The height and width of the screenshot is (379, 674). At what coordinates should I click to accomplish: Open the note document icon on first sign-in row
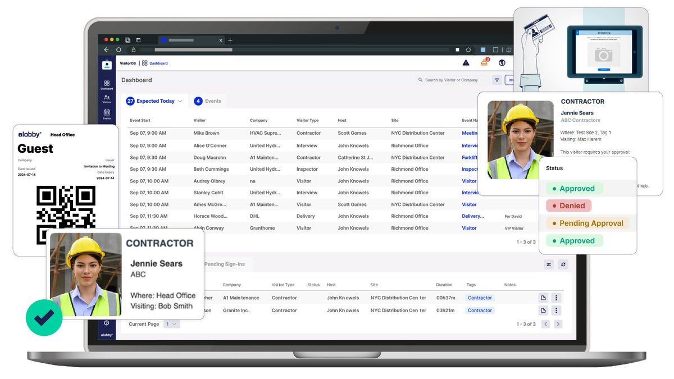pyautogui.click(x=543, y=298)
